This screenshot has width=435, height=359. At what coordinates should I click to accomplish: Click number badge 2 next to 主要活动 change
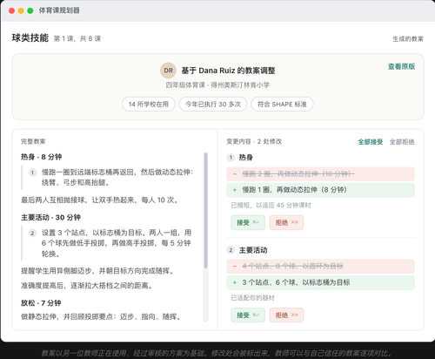231,250
